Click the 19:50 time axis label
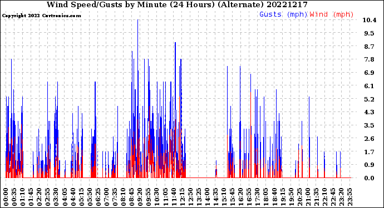Viewport: 384px width, 208px height. [291, 197]
